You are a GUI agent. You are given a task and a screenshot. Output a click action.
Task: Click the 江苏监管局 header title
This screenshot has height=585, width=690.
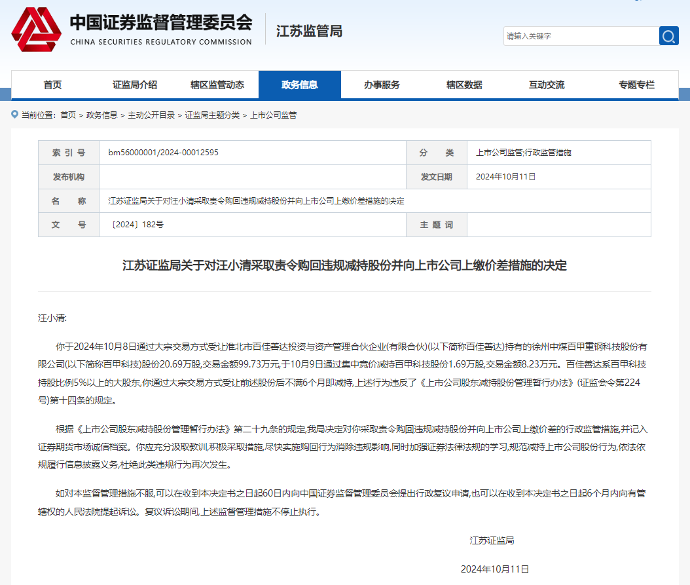(x=309, y=31)
